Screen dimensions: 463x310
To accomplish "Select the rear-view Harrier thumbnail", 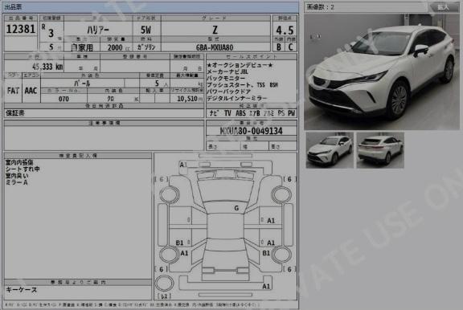I will pyautogui.click(x=380, y=150).
